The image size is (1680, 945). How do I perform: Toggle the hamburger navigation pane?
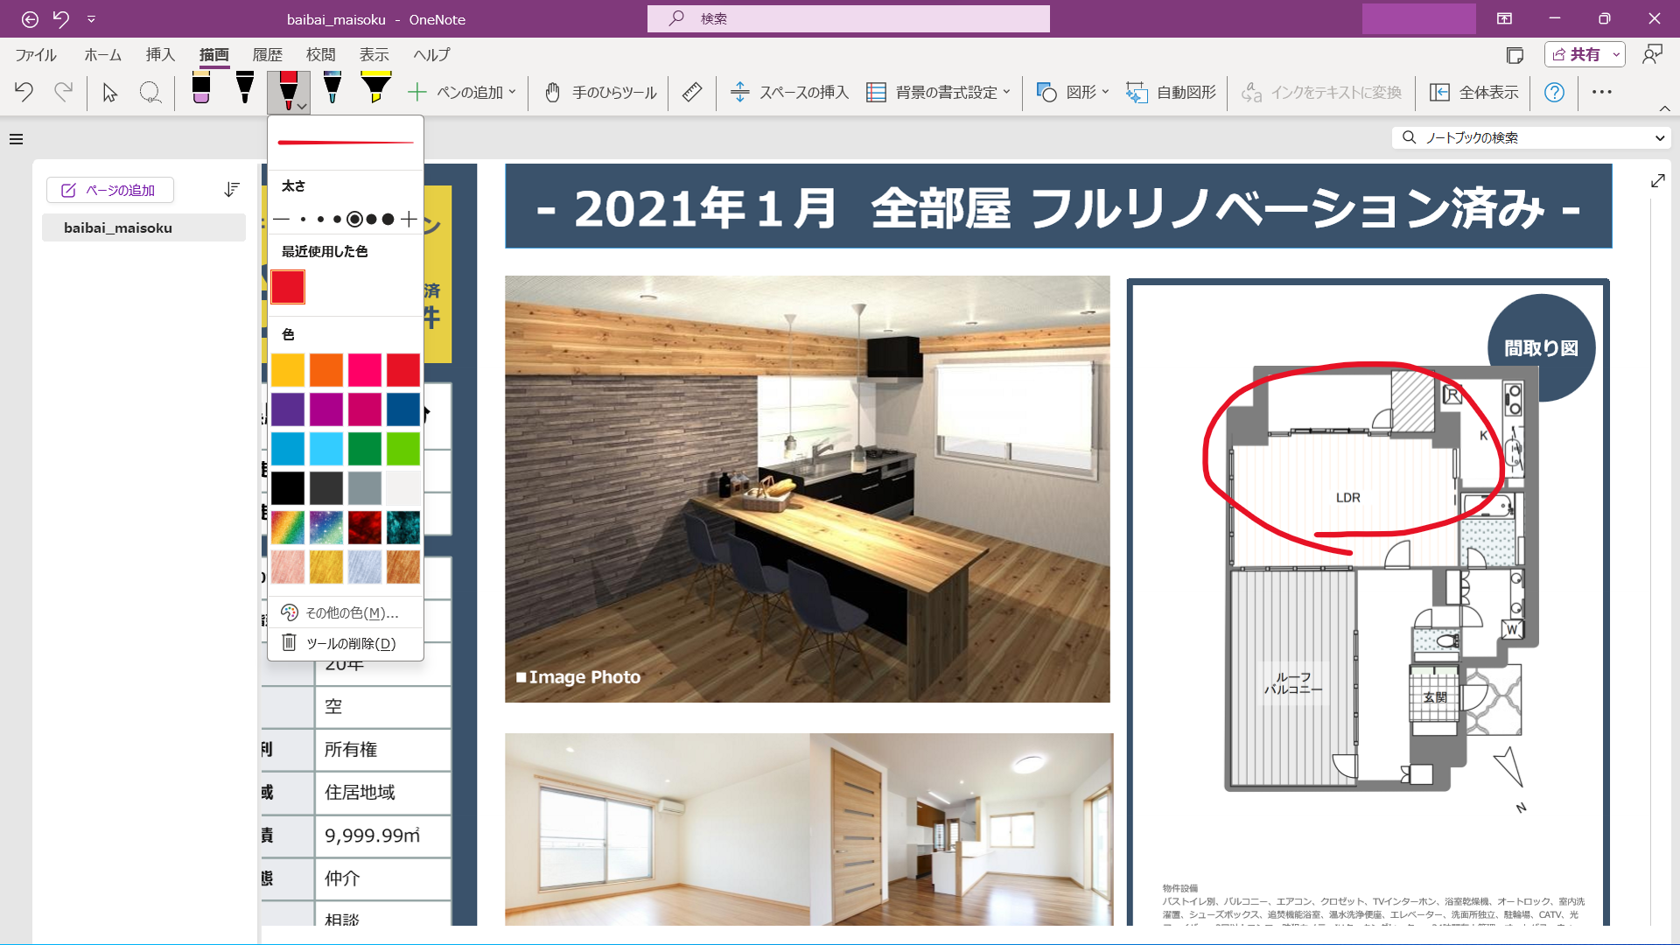[x=16, y=139]
